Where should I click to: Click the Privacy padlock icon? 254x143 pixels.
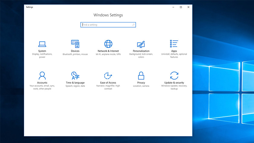(141, 76)
